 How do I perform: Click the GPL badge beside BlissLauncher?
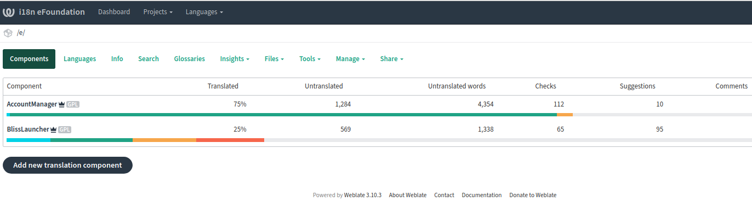(x=65, y=129)
